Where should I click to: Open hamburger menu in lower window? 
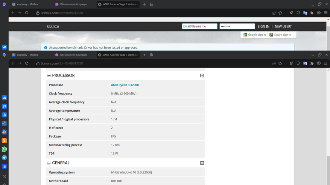tap(325, 63)
